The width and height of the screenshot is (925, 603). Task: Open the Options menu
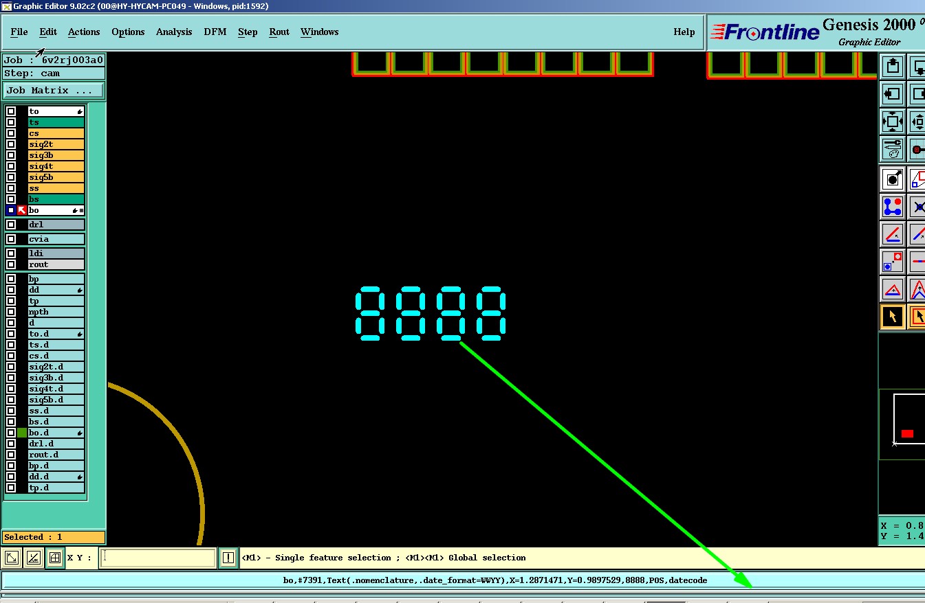(x=128, y=32)
